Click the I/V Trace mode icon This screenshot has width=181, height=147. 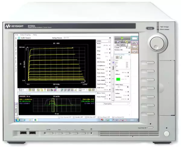[x=19, y=38]
